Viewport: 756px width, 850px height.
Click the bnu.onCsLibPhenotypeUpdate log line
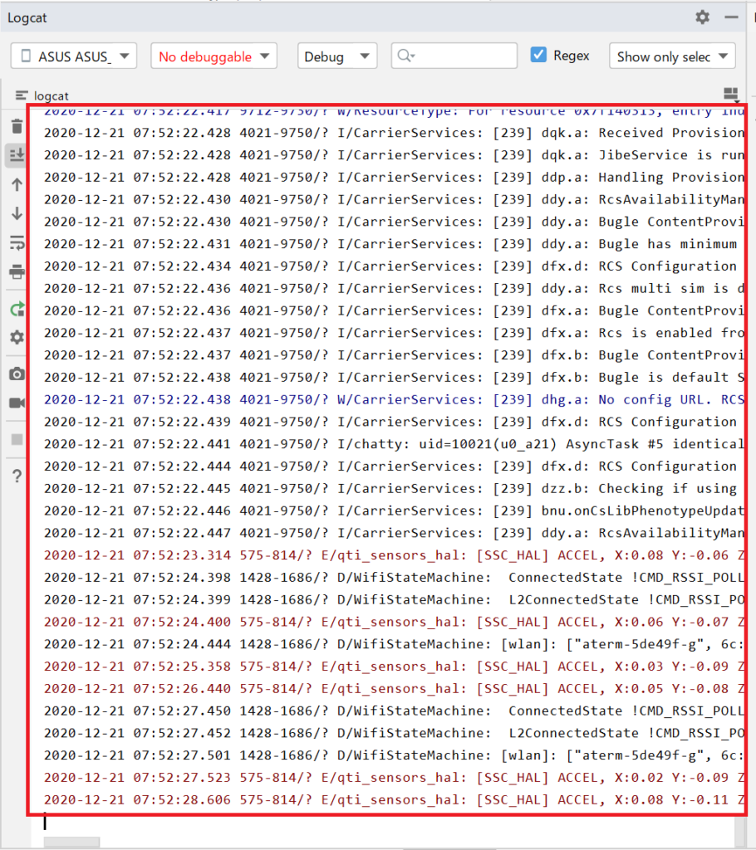394,510
